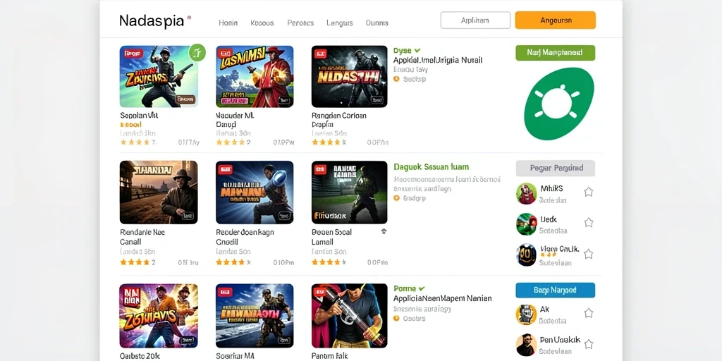Image resolution: width=722 pixels, height=361 pixels.
Task: Toggle favorite star beside Ak entry
Action: 589,314
